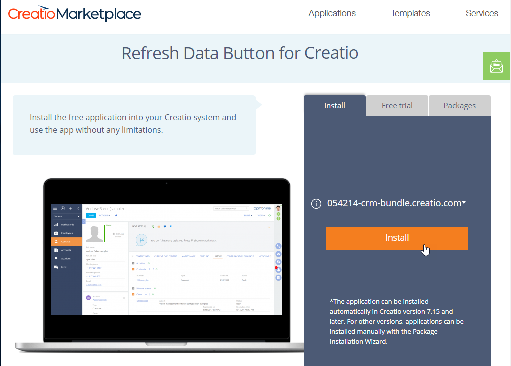
Task: Click the green help question-mark icon
Action: pyautogui.click(x=279, y=219)
